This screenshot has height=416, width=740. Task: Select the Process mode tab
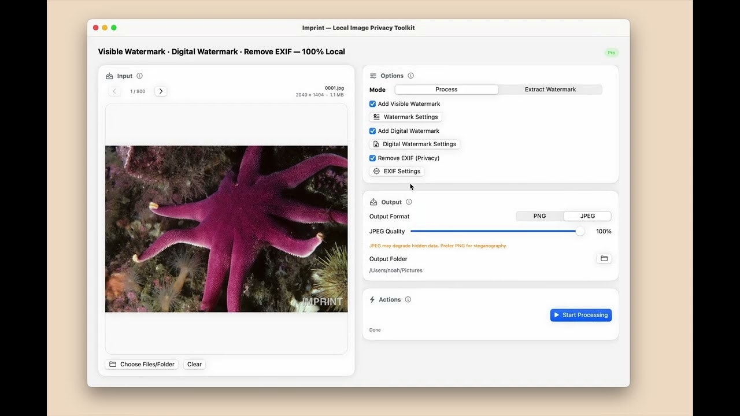446,90
